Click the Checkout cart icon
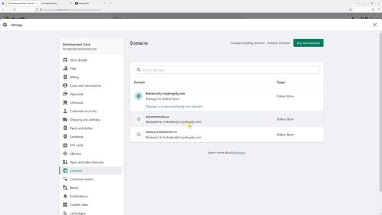Image resolution: width=382 pixels, height=215 pixels. [65, 103]
